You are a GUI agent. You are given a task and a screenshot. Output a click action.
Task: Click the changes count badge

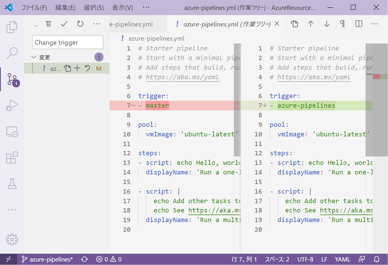(99, 57)
